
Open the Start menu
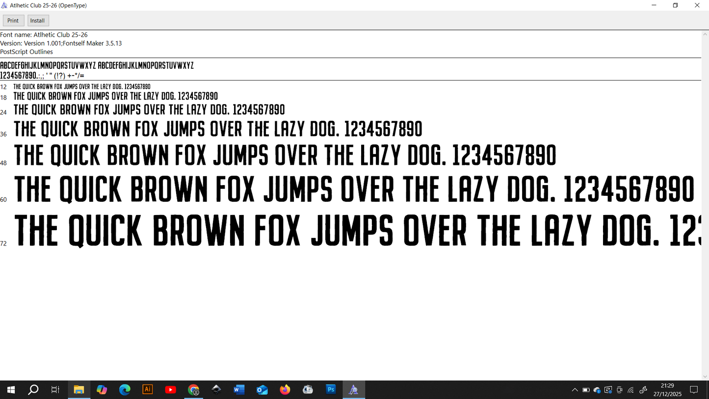10,389
